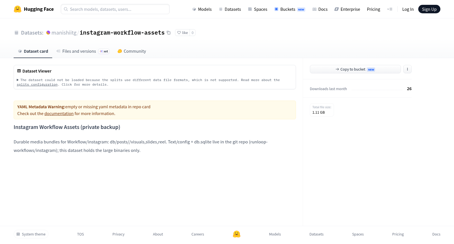Screen dimensions: 454x244
Task: Click the NEW badge beside Buckets
Action: [x=301, y=10]
